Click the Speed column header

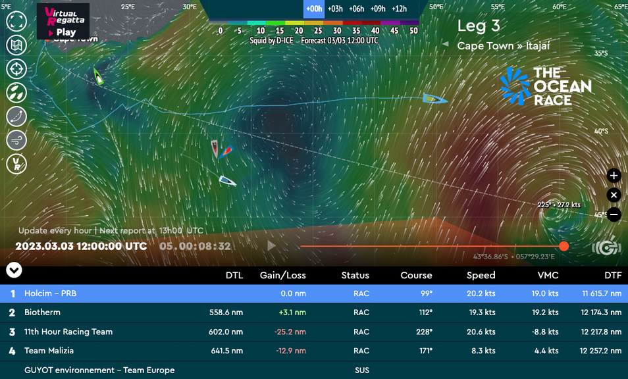(x=481, y=275)
